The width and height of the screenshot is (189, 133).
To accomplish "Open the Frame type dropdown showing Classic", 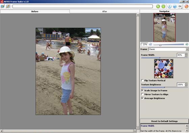I will coord(187,49).
